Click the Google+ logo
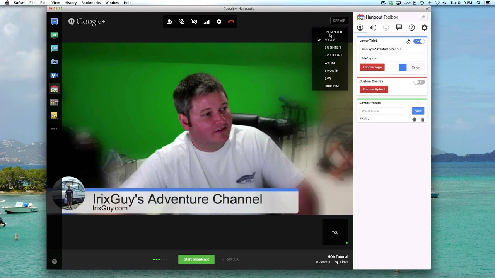Screen dimensions: 495x278 87,22
